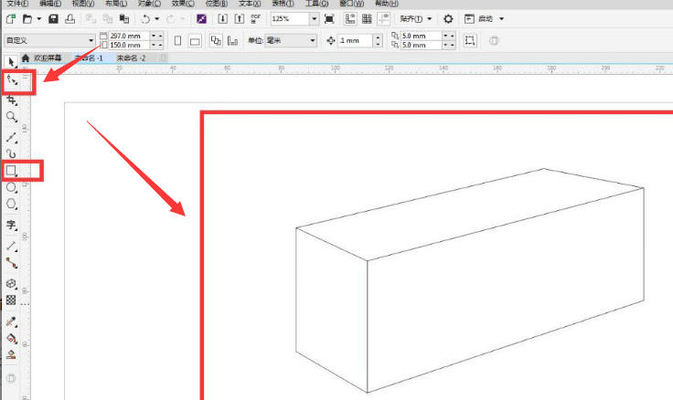Toggle landscape page orientation
Screen dimensions: 673x400
click(195, 41)
